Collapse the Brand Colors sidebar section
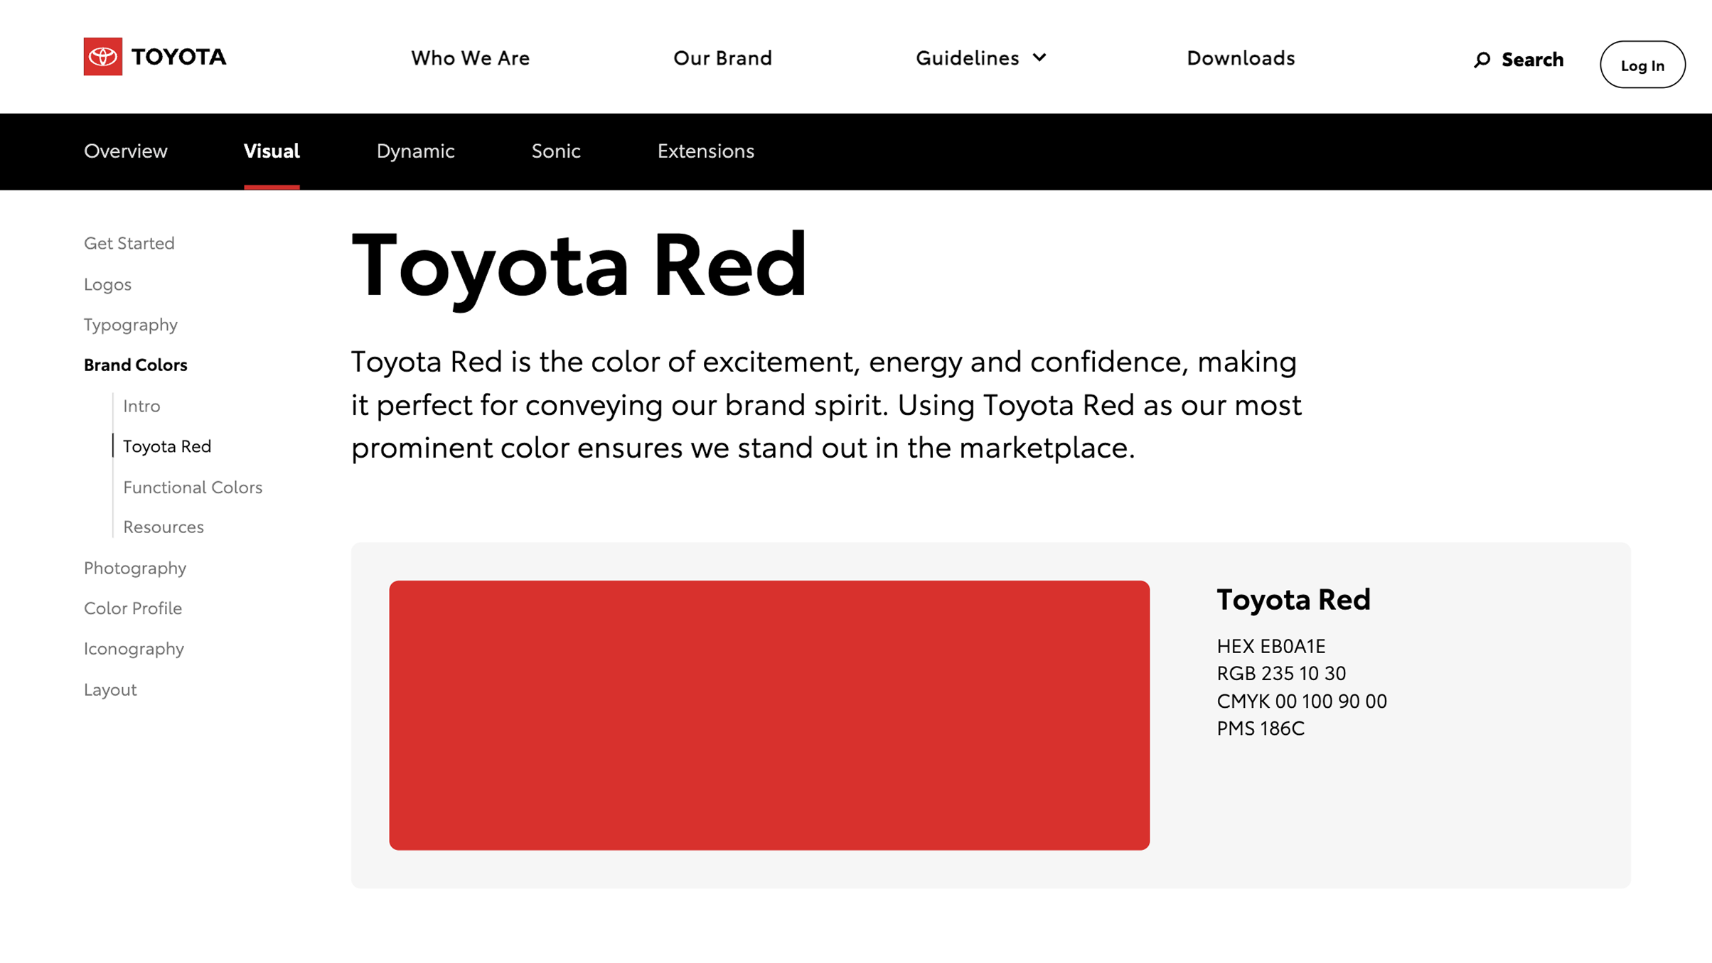 (136, 365)
